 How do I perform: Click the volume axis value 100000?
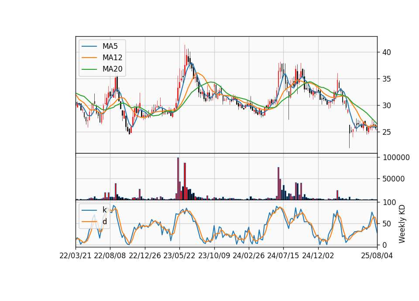click(396, 157)
